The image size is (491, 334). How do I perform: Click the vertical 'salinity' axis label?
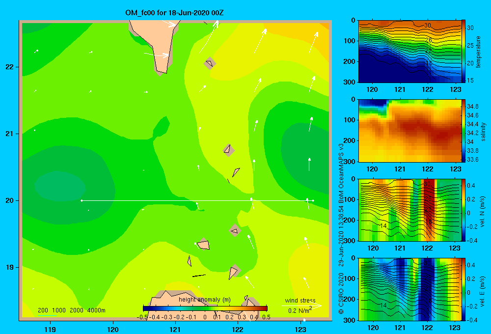483,132
